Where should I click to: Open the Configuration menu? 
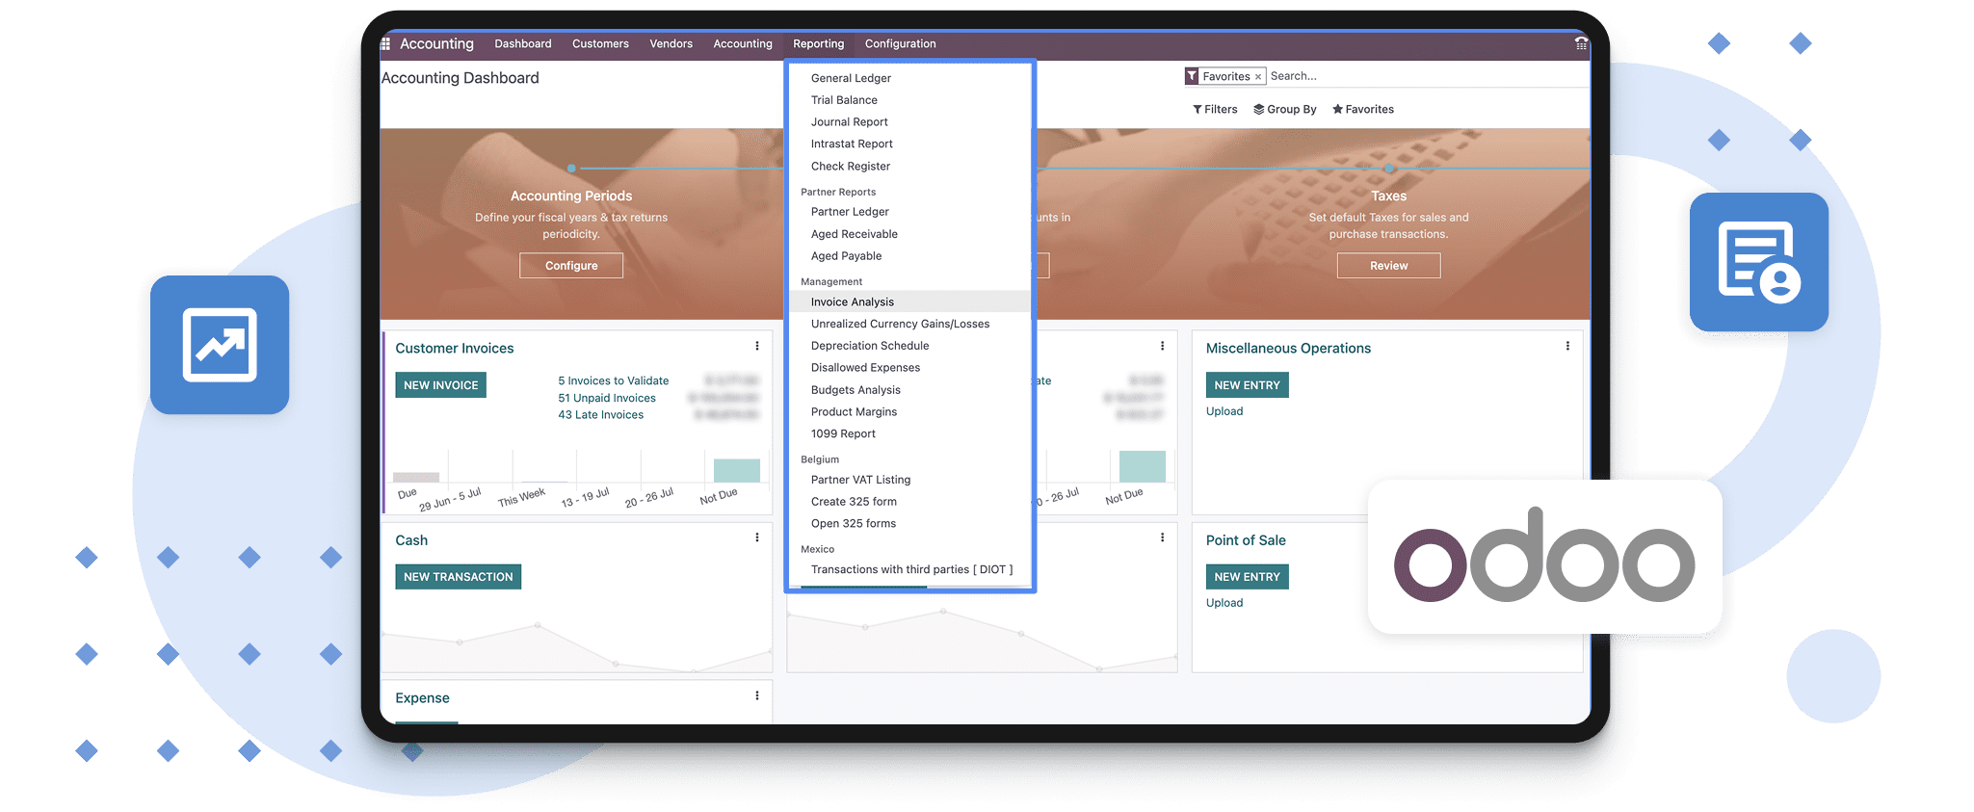900,44
